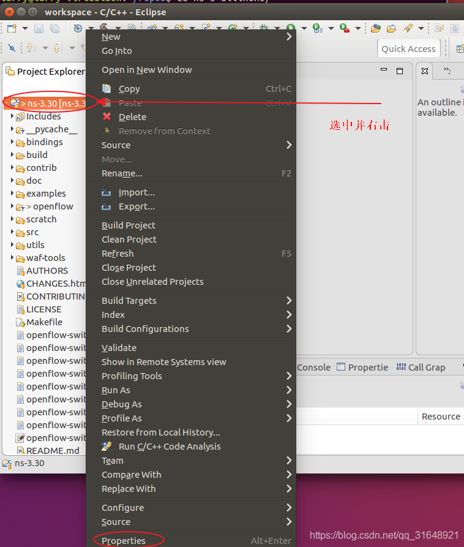Click the Open Element toolbar icon
Screen dimensions: 464x547
[375, 28]
